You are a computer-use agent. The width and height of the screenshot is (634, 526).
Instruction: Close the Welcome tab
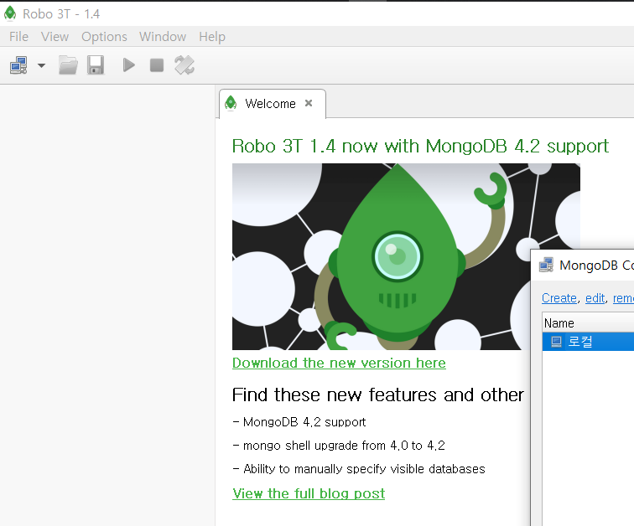[309, 103]
